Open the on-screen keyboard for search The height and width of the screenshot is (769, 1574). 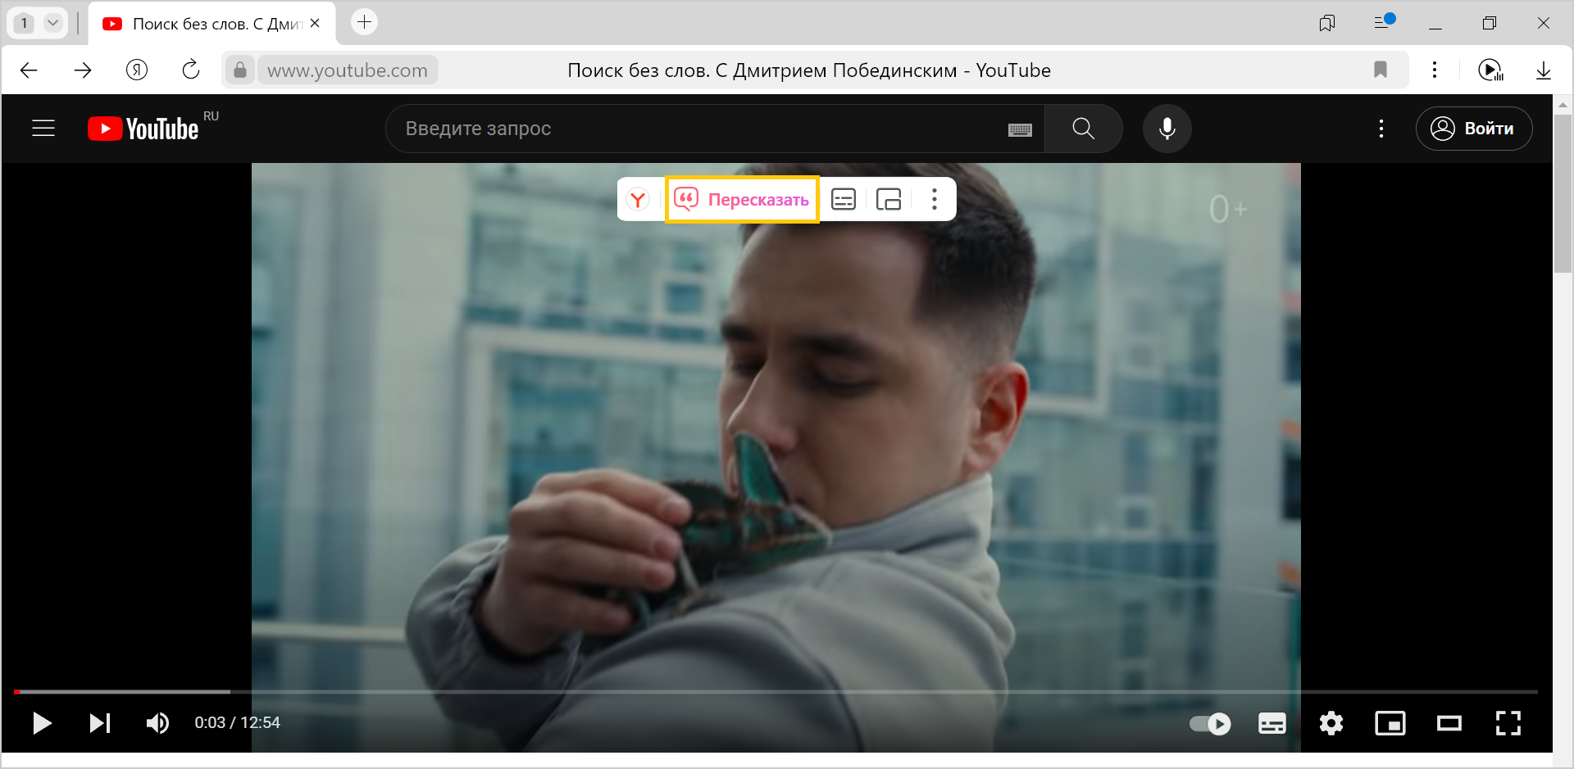coord(1019,129)
